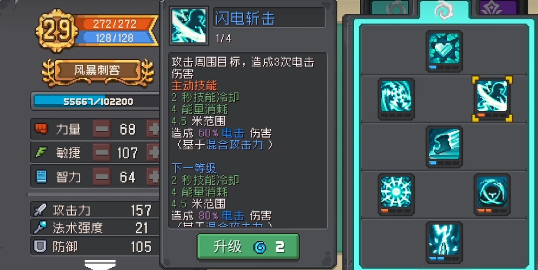
Task: Decrease 智力 stat with minus button
Action: click(x=102, y=177)
